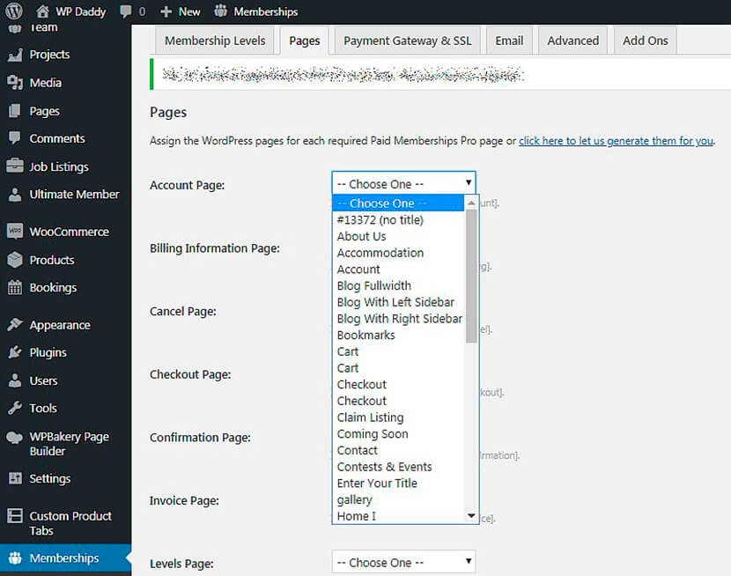Click the WooCommerce sidebar icon

click(15, 231)
